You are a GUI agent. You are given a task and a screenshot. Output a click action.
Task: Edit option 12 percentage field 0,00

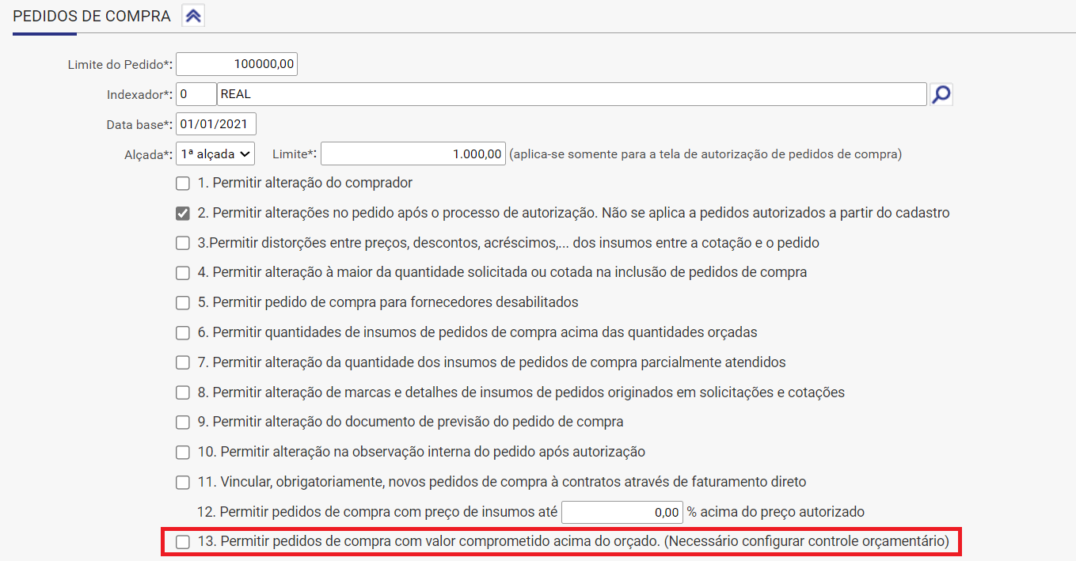point(622,512)
